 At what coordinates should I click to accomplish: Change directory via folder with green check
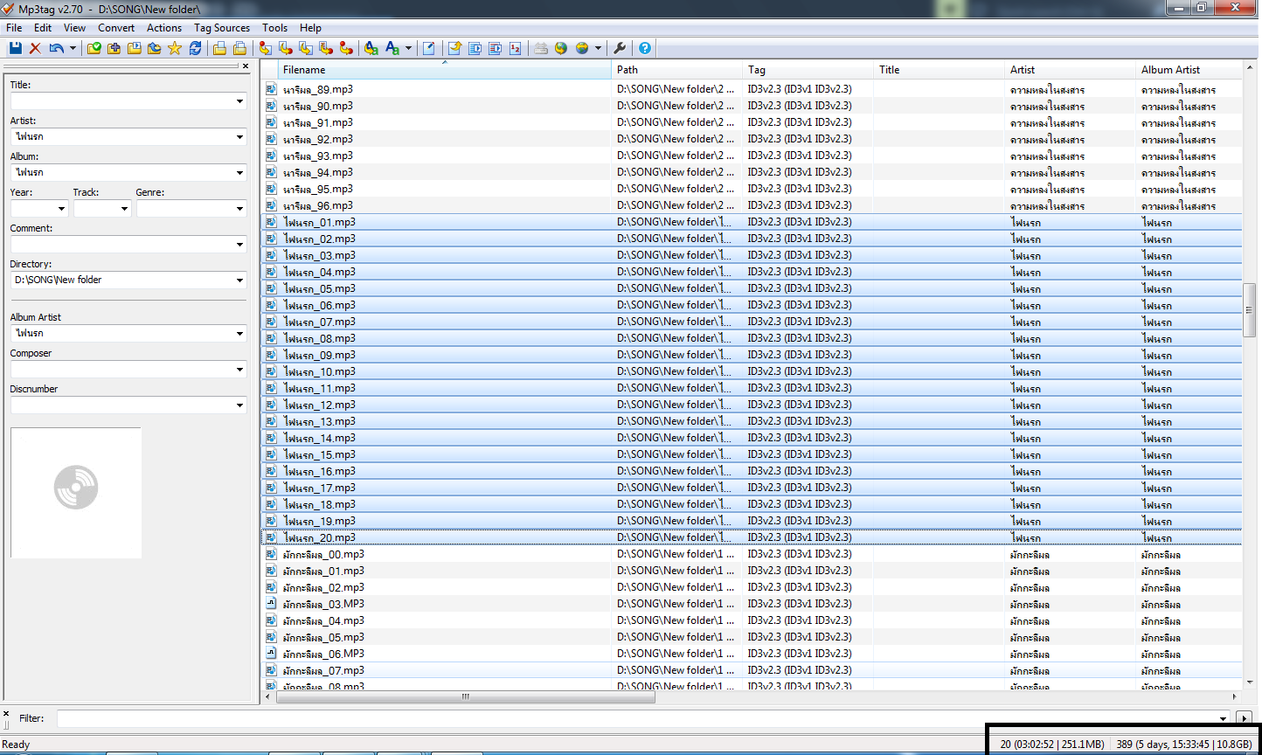(94, 48)
